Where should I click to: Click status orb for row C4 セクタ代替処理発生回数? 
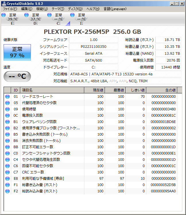[x=7, y=160]
